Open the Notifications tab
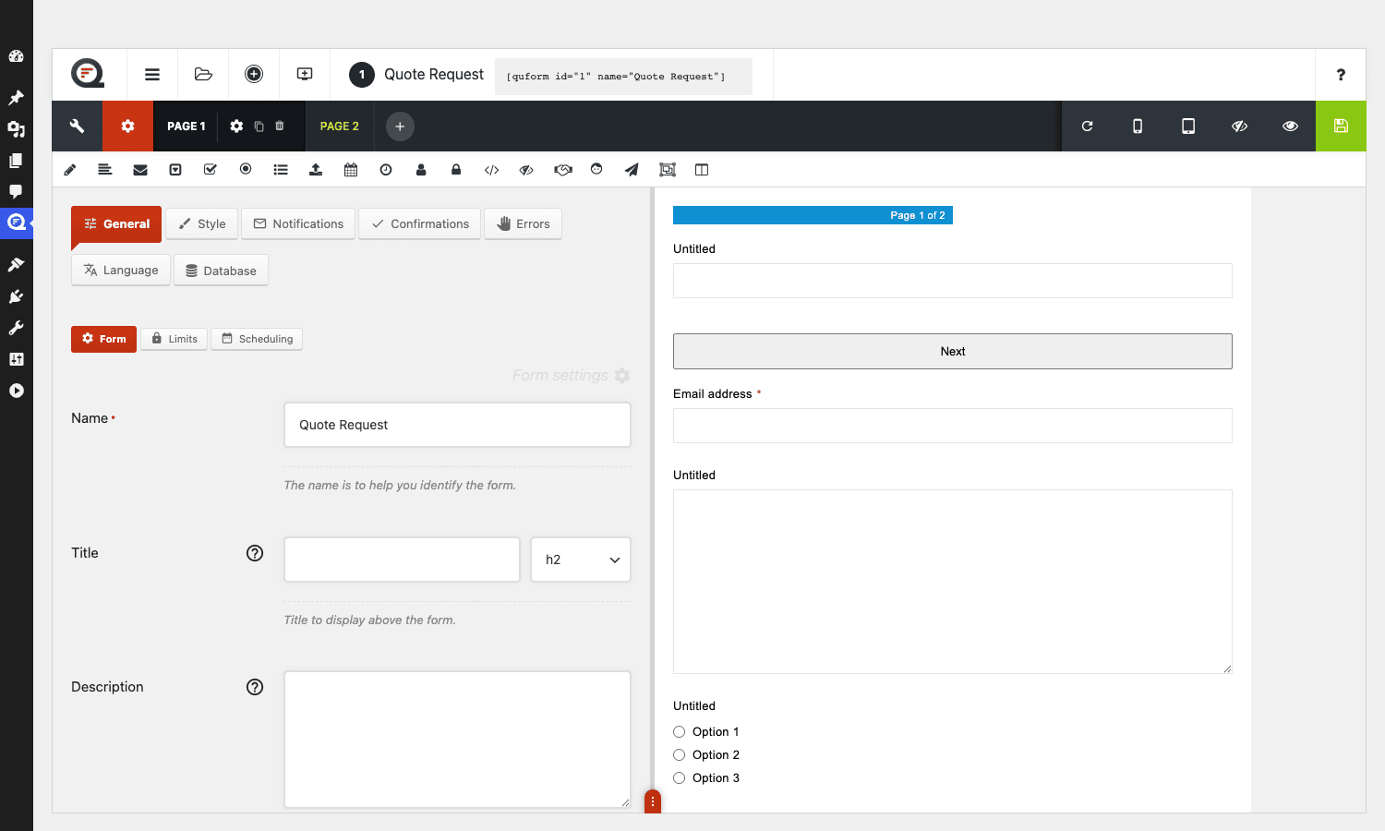 click(298, 224)
